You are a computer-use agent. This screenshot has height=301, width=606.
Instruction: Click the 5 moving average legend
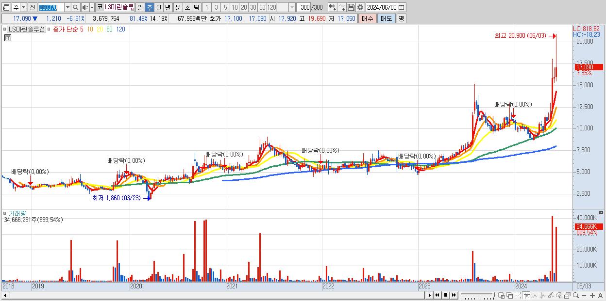[82, 30]
